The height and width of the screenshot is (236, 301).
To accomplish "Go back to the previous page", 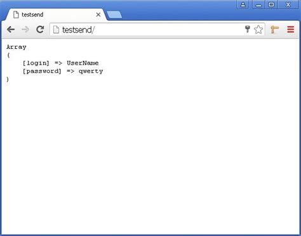I will click(x=11, y=29).
